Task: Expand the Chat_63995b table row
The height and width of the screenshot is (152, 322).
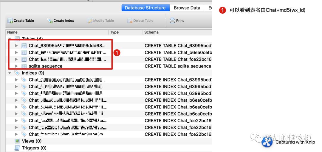Action: coord(17,46)
